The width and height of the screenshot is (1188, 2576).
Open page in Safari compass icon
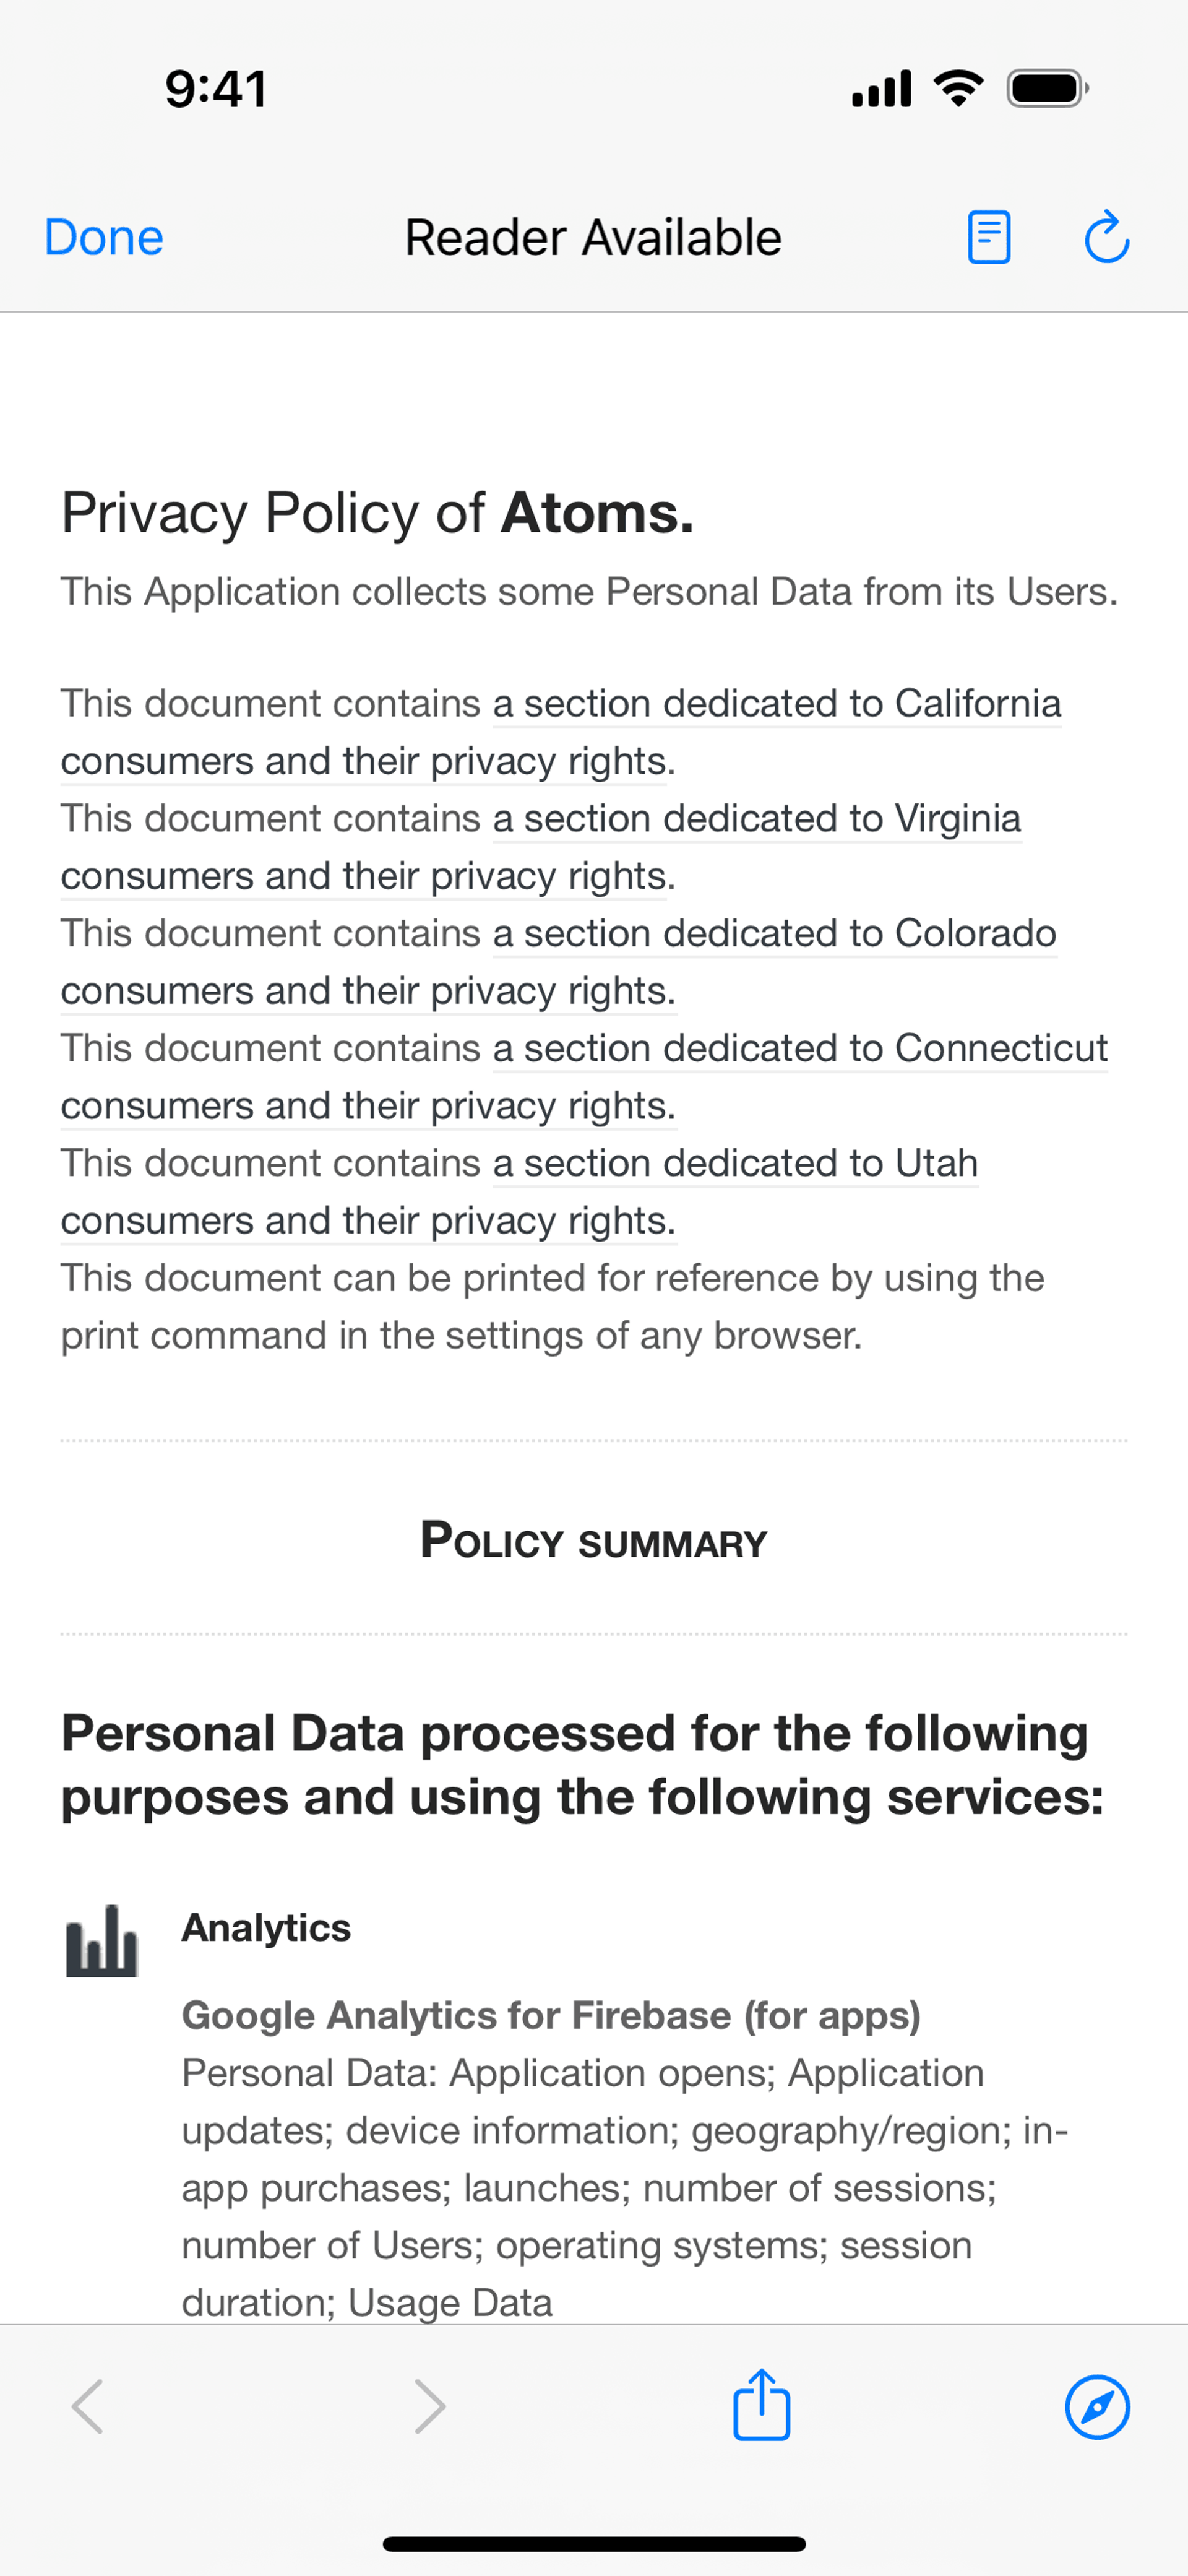pos(1097,2407)
